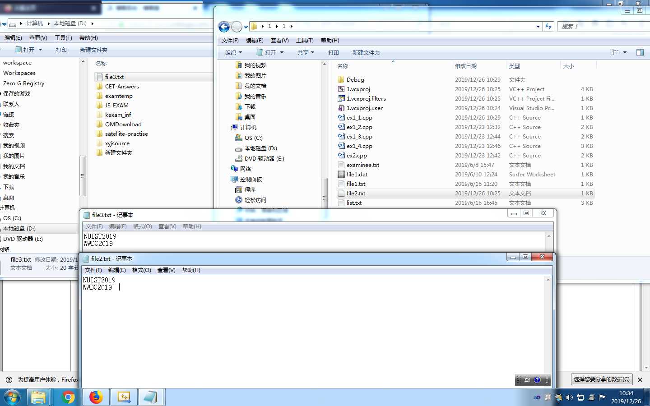The height and width of the screenshot is (406, 650).
Task: Open 格式(O) menu in the file2.txt Notepad
Action: 142,270
